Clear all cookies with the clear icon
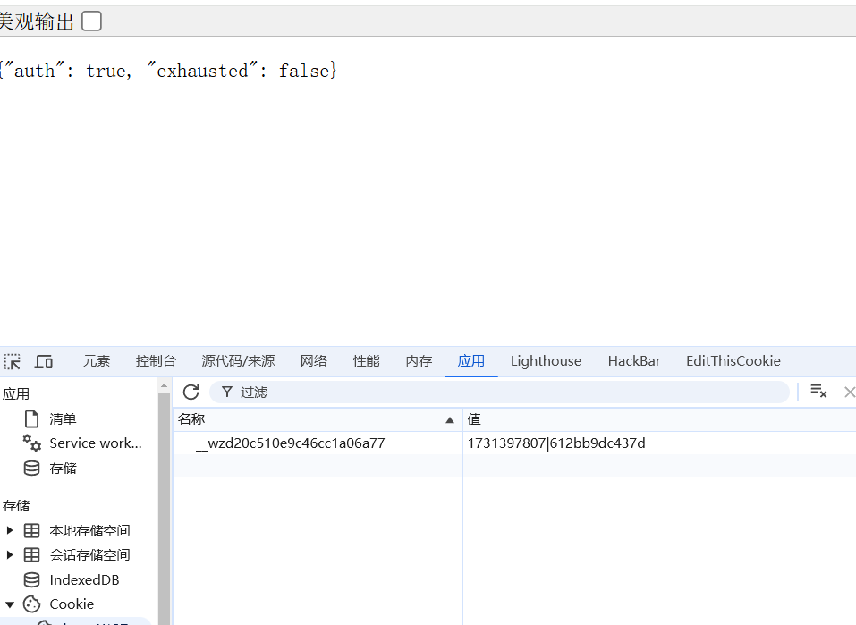 818,392
